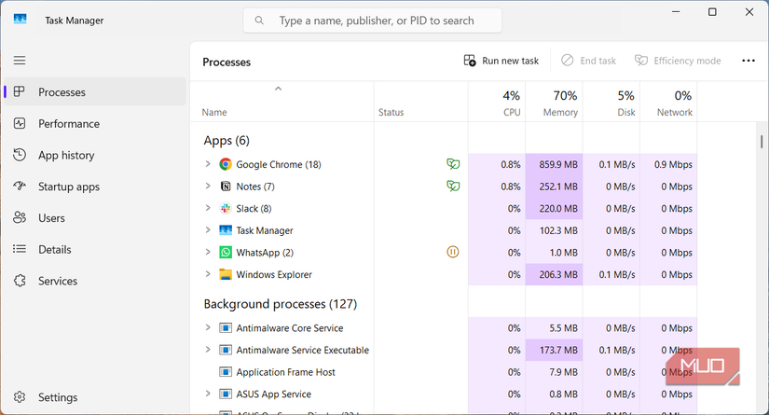Click the Run new task button
Screen dimensions: 769x415
point(501,61)
